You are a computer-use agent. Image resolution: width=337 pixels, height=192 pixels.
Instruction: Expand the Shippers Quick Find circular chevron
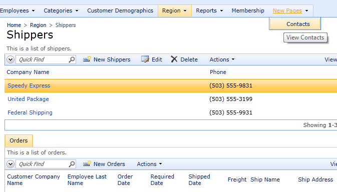[11, 59]
